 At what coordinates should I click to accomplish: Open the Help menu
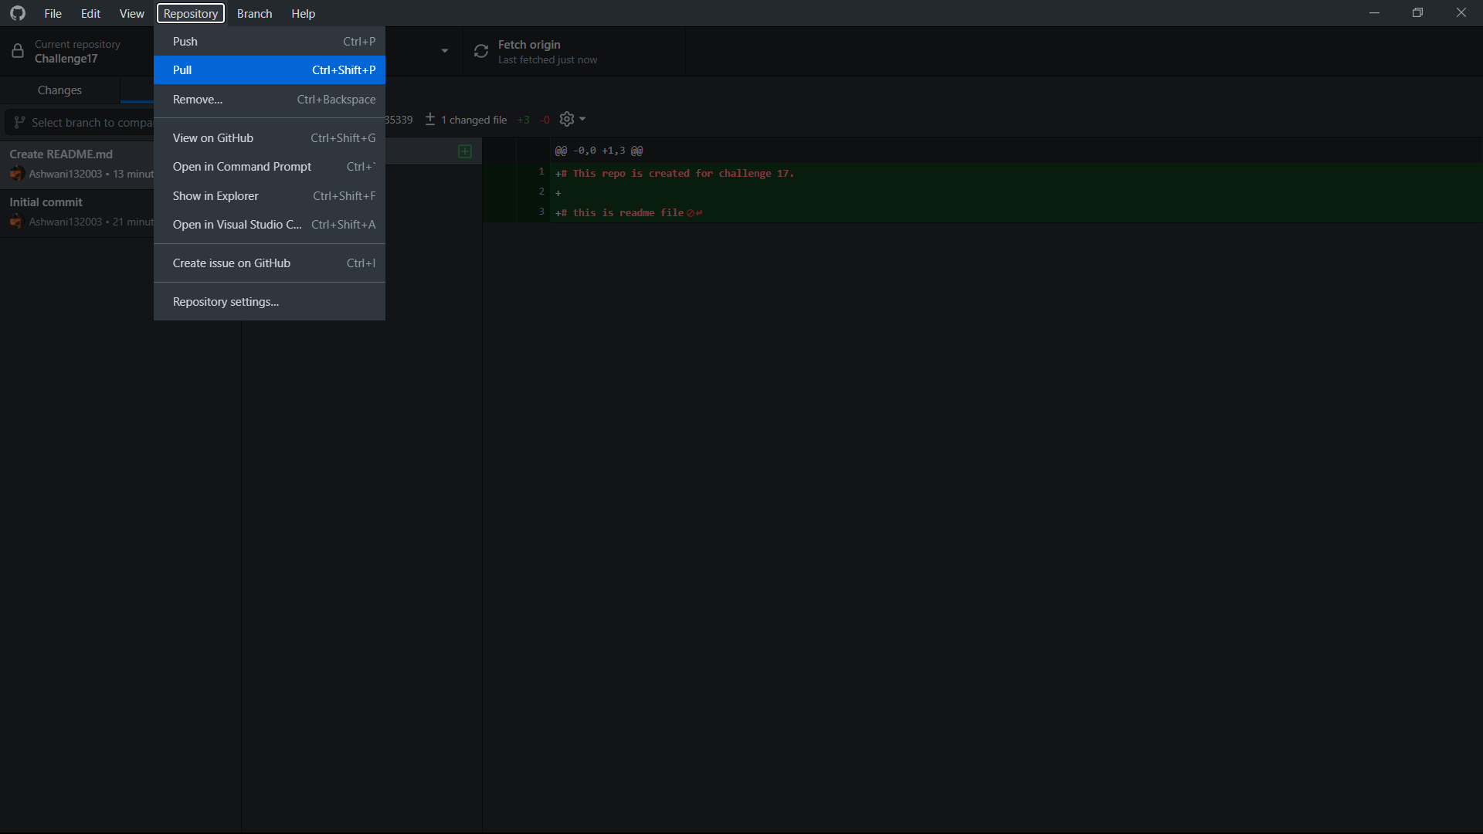[x=302, y=13]
